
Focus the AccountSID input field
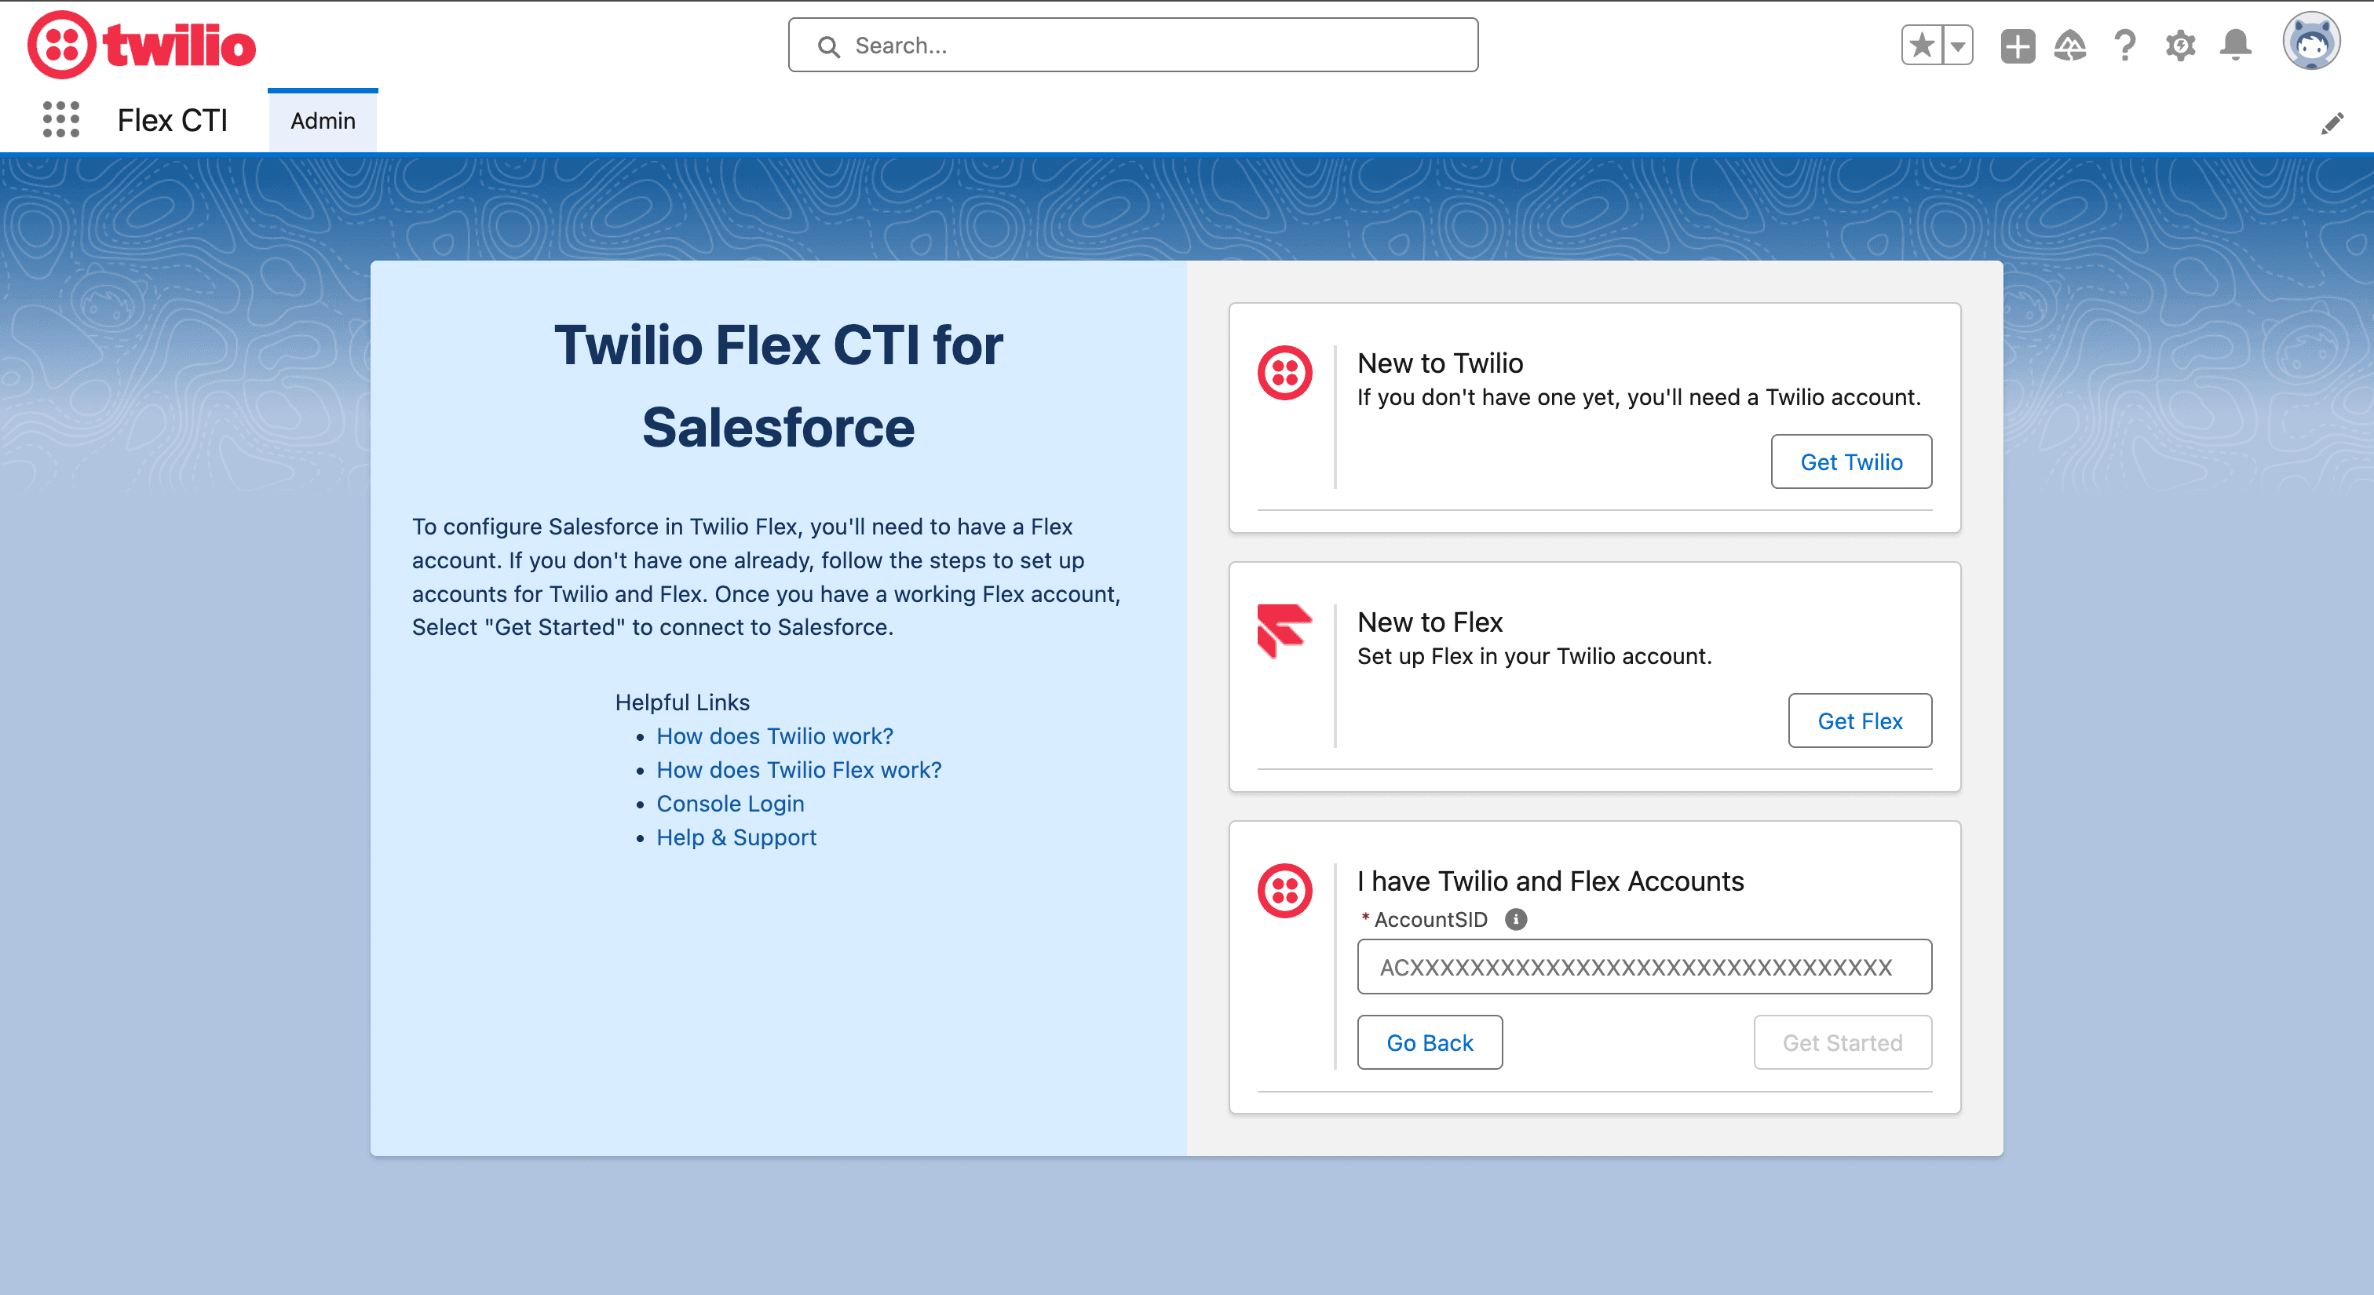pyautogui.click(x=1644, y=967)
